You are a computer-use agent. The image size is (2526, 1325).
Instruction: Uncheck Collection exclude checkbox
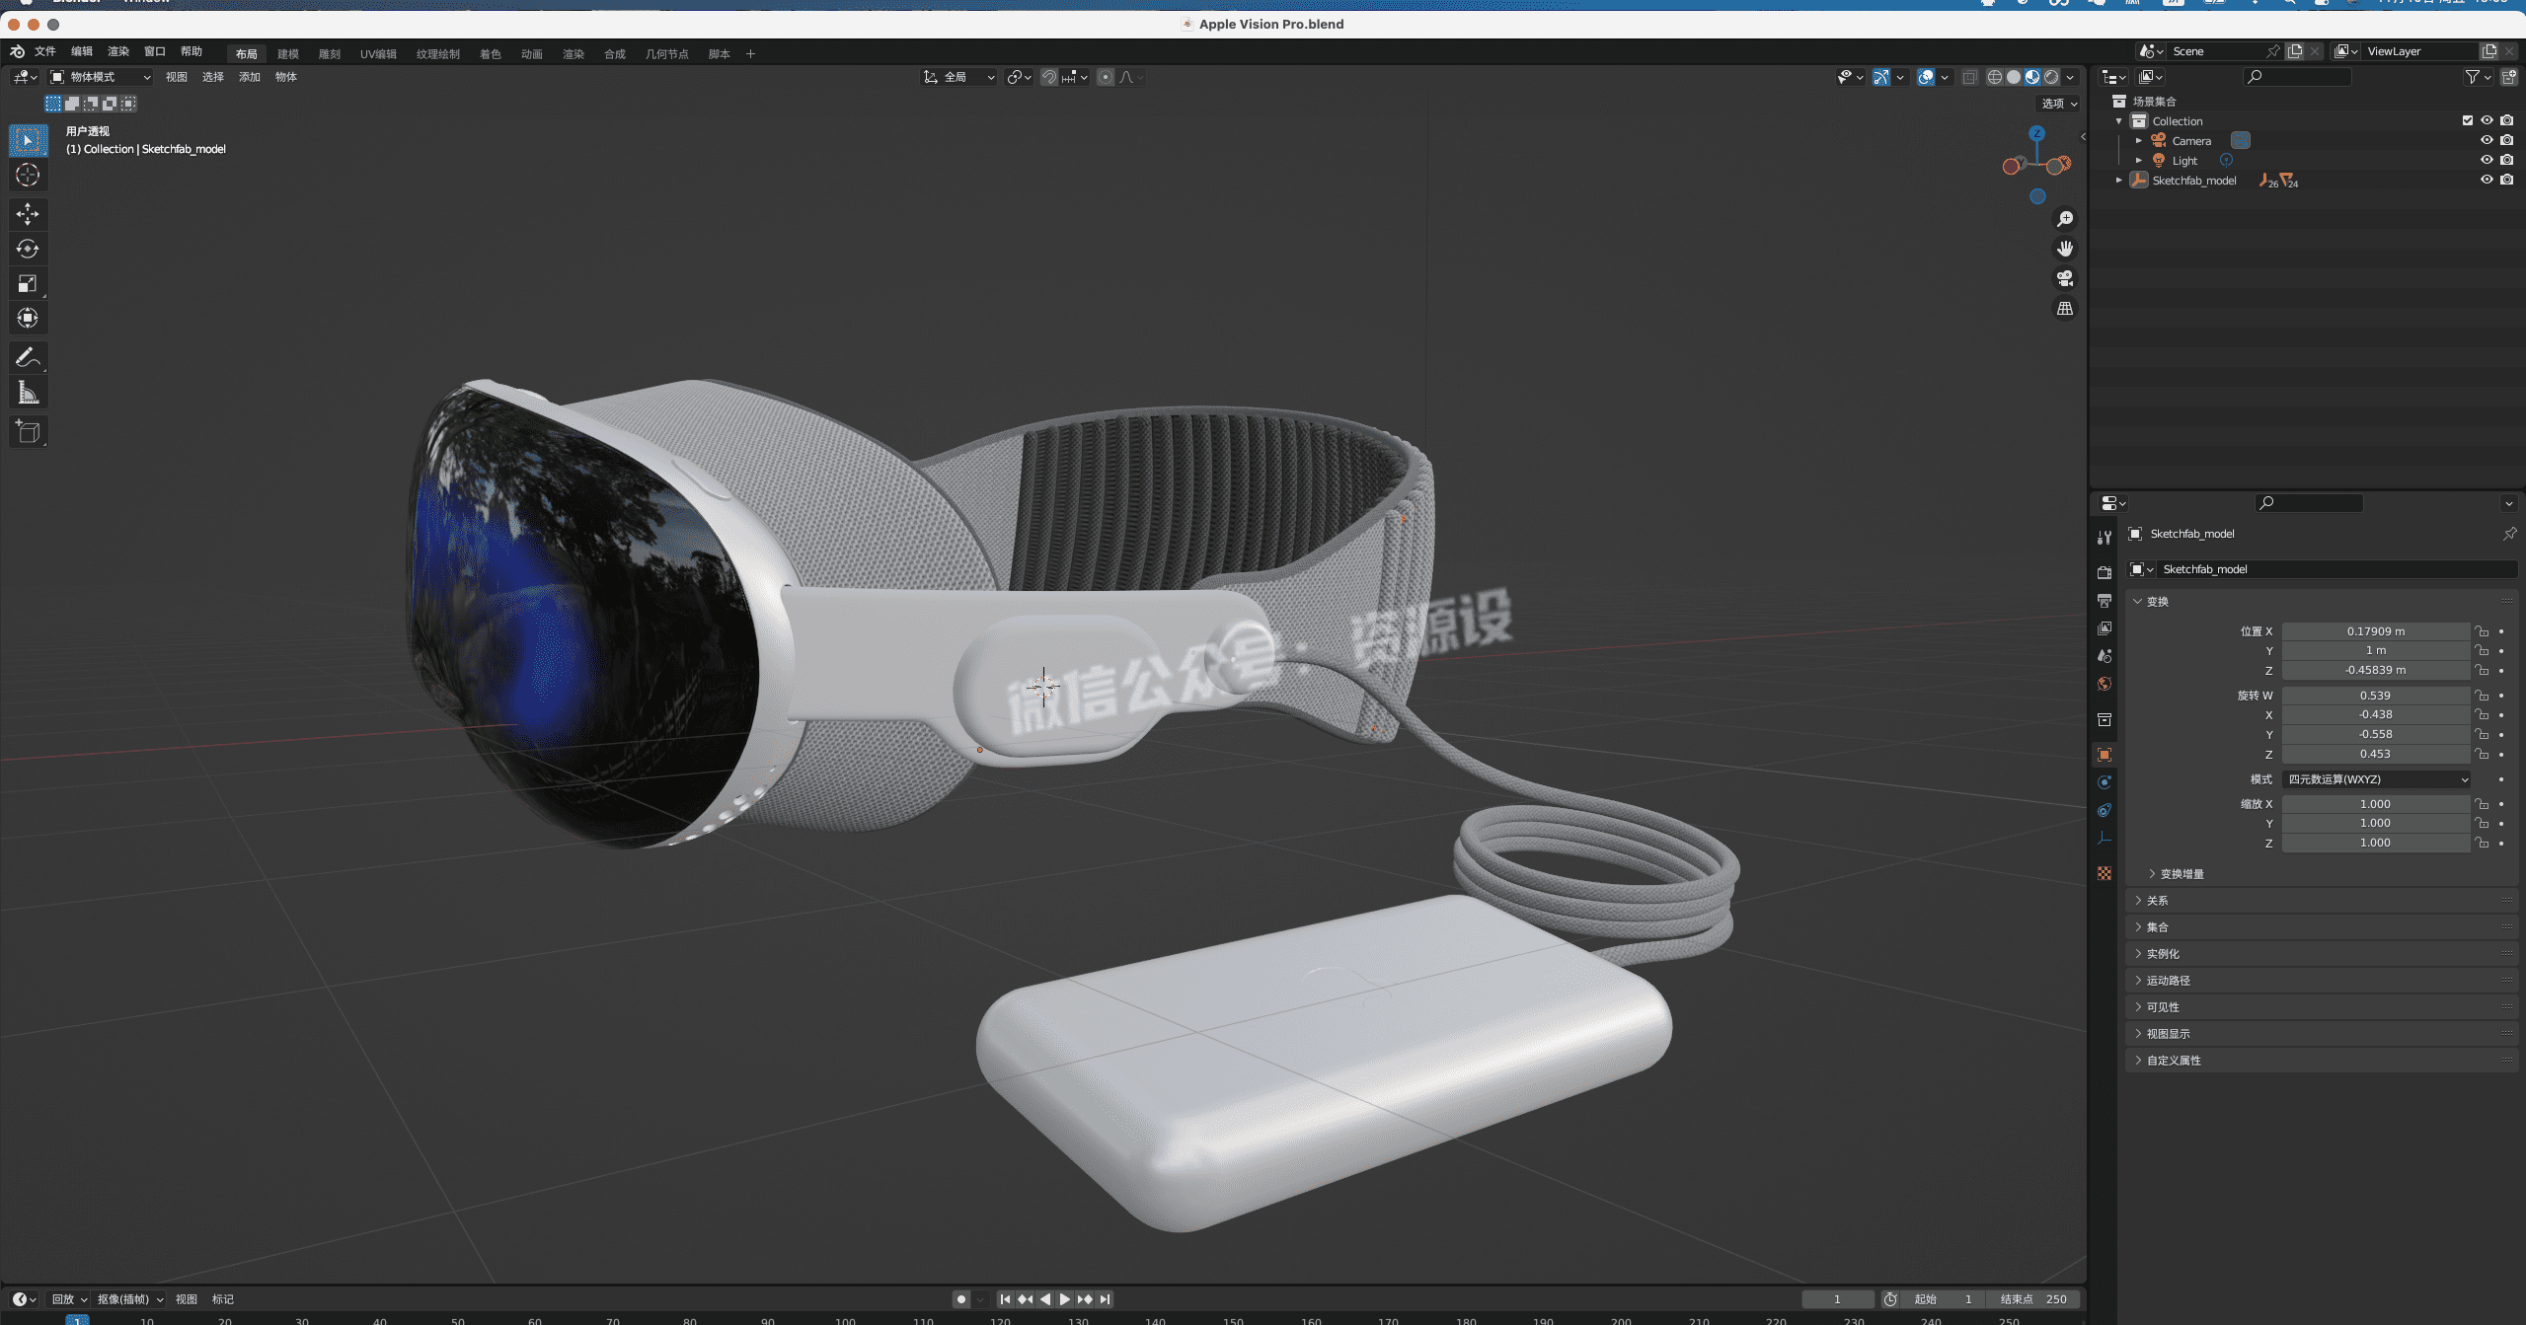tap(2467, 120)
